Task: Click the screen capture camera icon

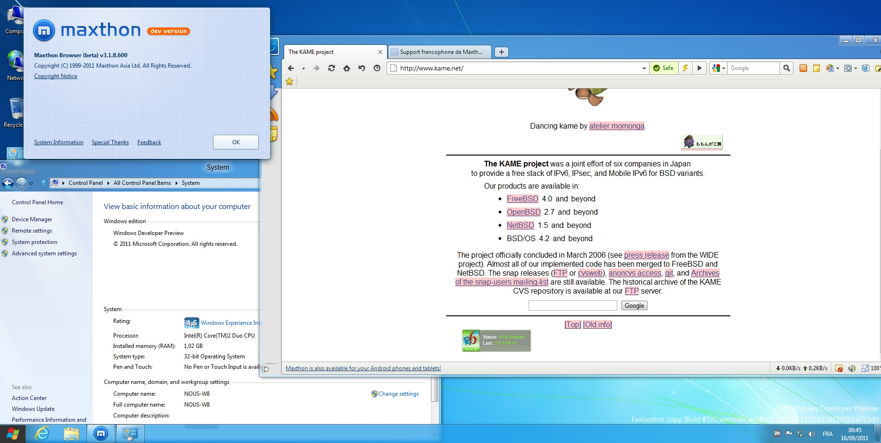Action: pos(848,68)
